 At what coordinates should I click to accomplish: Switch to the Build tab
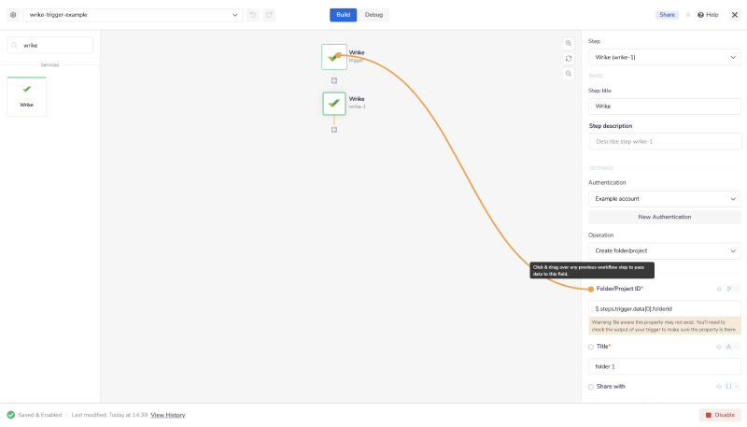point(343,15)
